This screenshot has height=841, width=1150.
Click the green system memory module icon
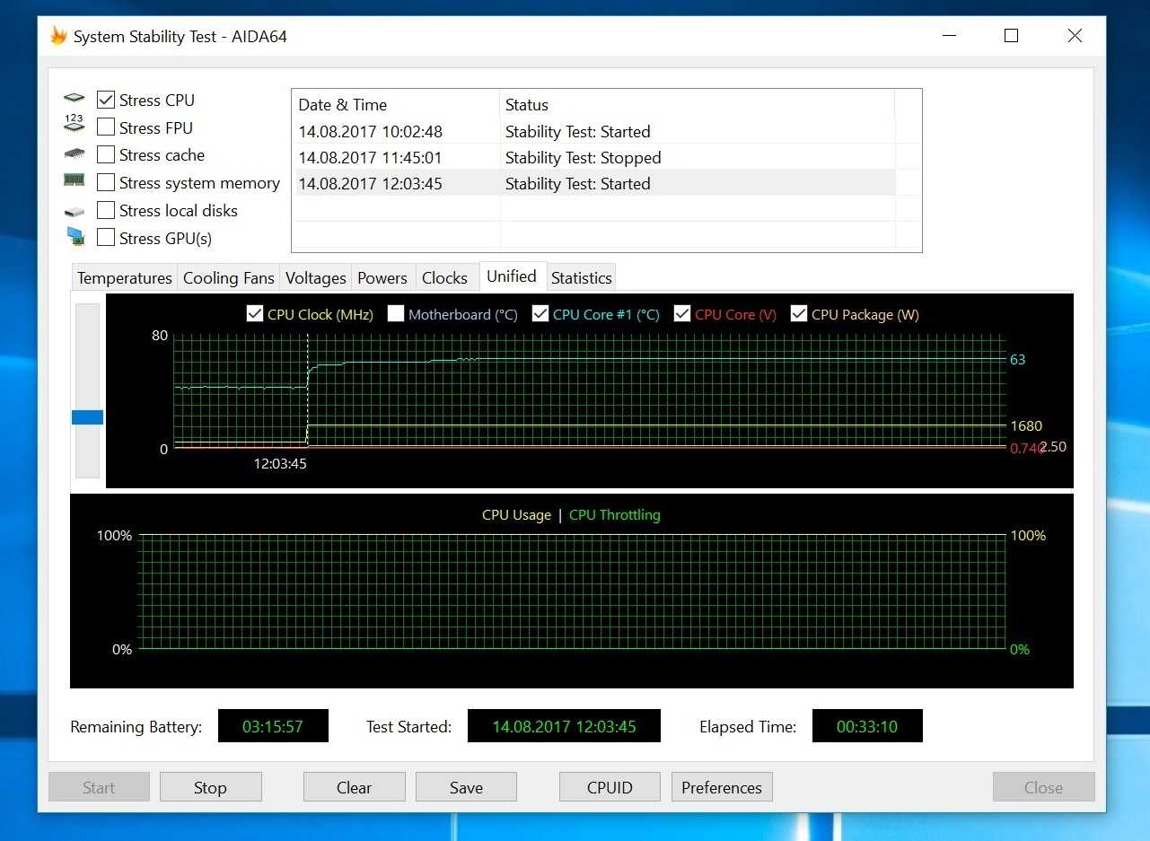(74, 180)
